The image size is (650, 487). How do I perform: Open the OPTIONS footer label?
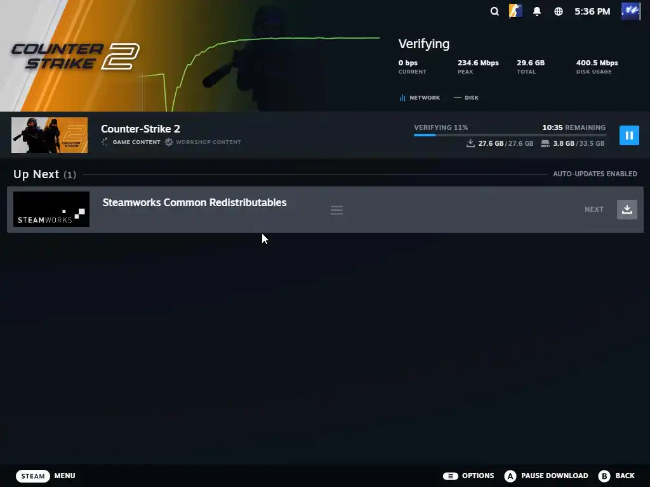click(x=478, y=476)
